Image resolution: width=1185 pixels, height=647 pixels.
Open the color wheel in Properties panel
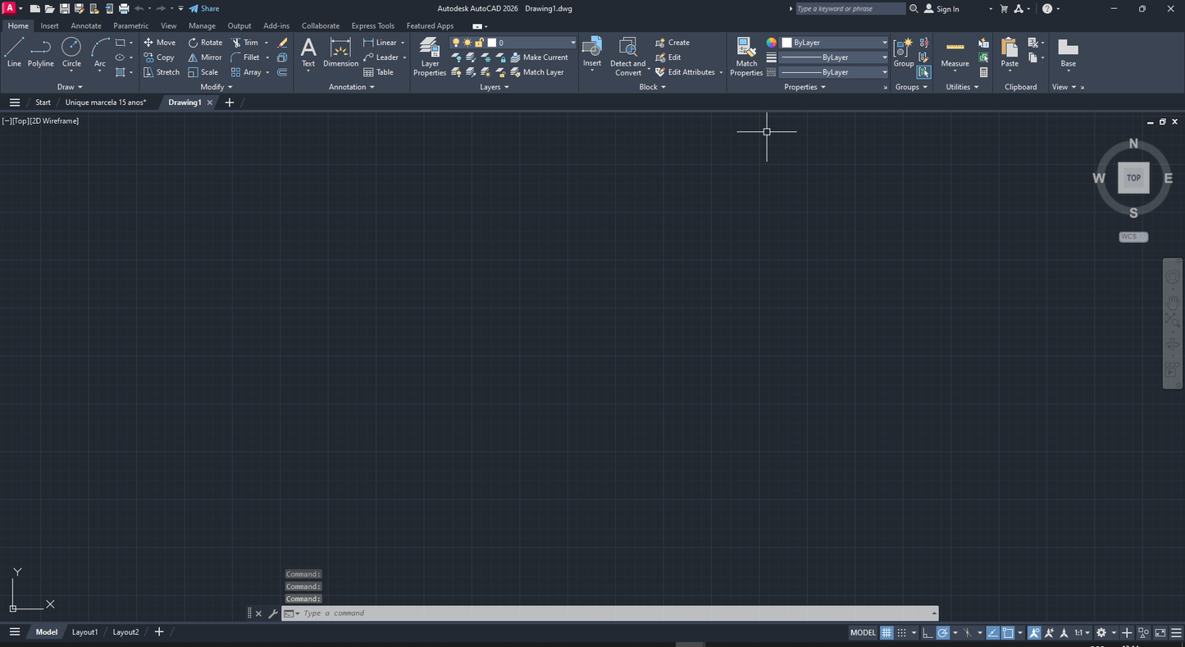tap(771, 42)
